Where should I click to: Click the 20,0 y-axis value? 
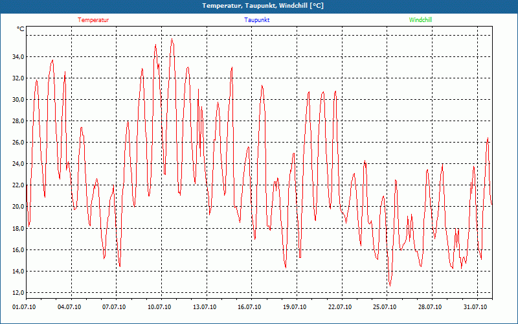pyautogui.click(x=18, y=207)
